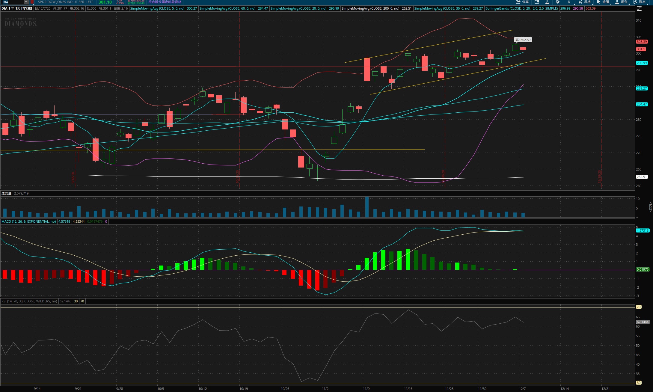Screen dimensions: 653x392
Task: Click the red symbol link icon
Action: coord(32,2)
